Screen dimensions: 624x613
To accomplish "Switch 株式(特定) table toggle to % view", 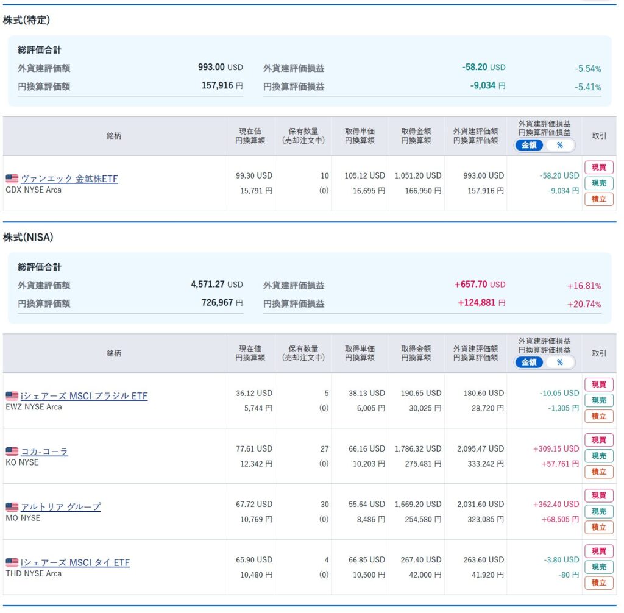I will coord(559,145).
